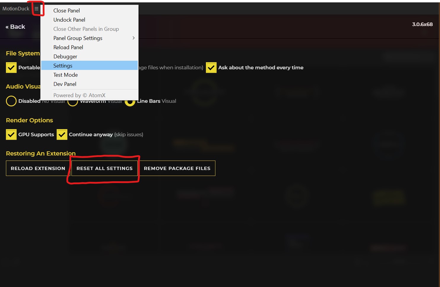The width and height of the screenshot is (440, 287).
Task: Select Undock Panel menu entry
Action: click(x=69, y=20)
